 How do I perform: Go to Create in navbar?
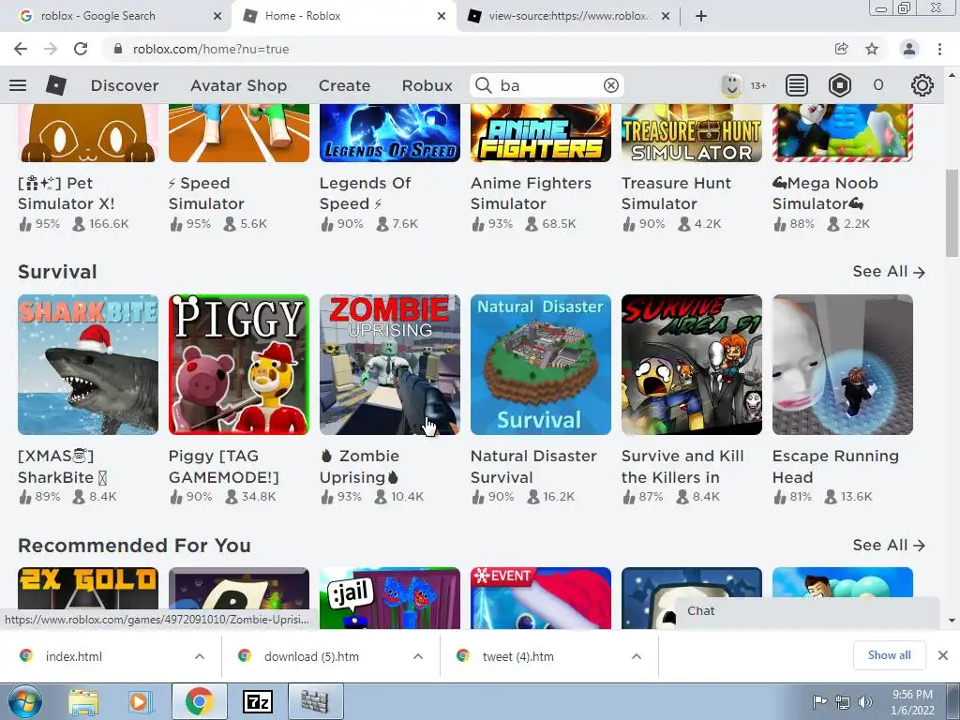[345, 85]
